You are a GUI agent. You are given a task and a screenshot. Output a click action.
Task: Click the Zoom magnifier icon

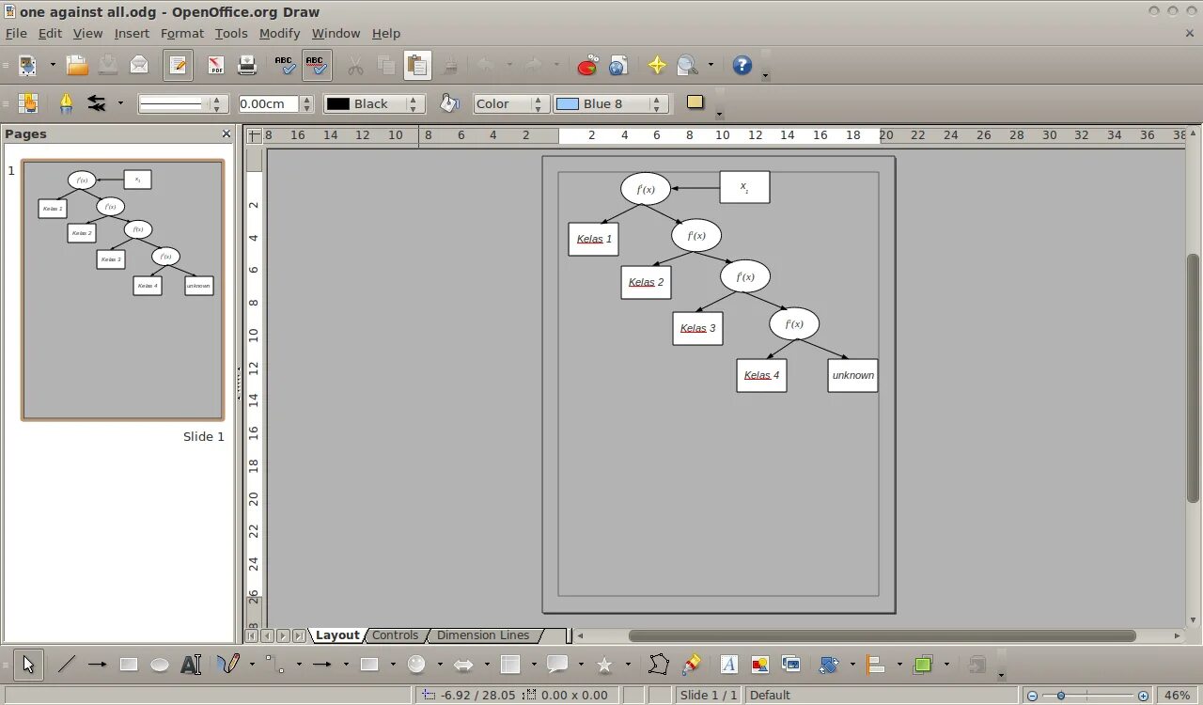coord(687,65)
